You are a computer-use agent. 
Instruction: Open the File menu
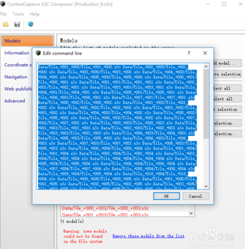click(x=3, y=14)
